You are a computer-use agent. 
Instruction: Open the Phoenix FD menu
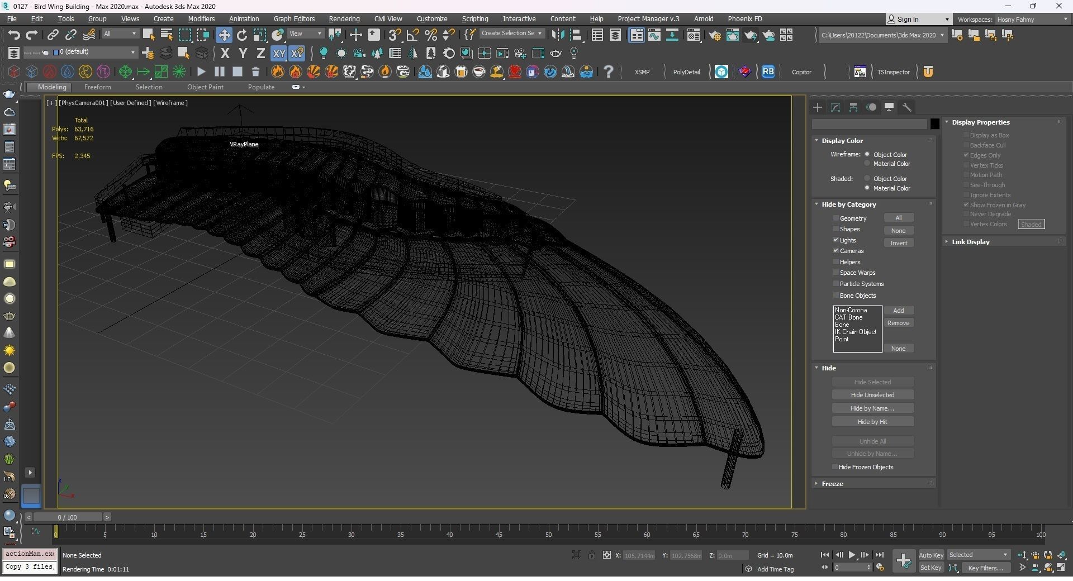point(744,19)
